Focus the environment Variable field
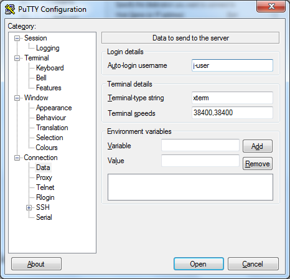The image size is (290, 279). pyautogui.click(x=200, y=145)
